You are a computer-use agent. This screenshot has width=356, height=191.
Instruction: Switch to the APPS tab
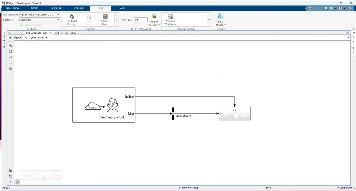point(123,8)
